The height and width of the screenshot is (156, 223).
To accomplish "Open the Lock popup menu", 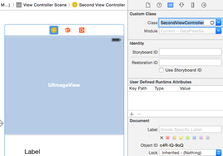I will pos(190,153).
